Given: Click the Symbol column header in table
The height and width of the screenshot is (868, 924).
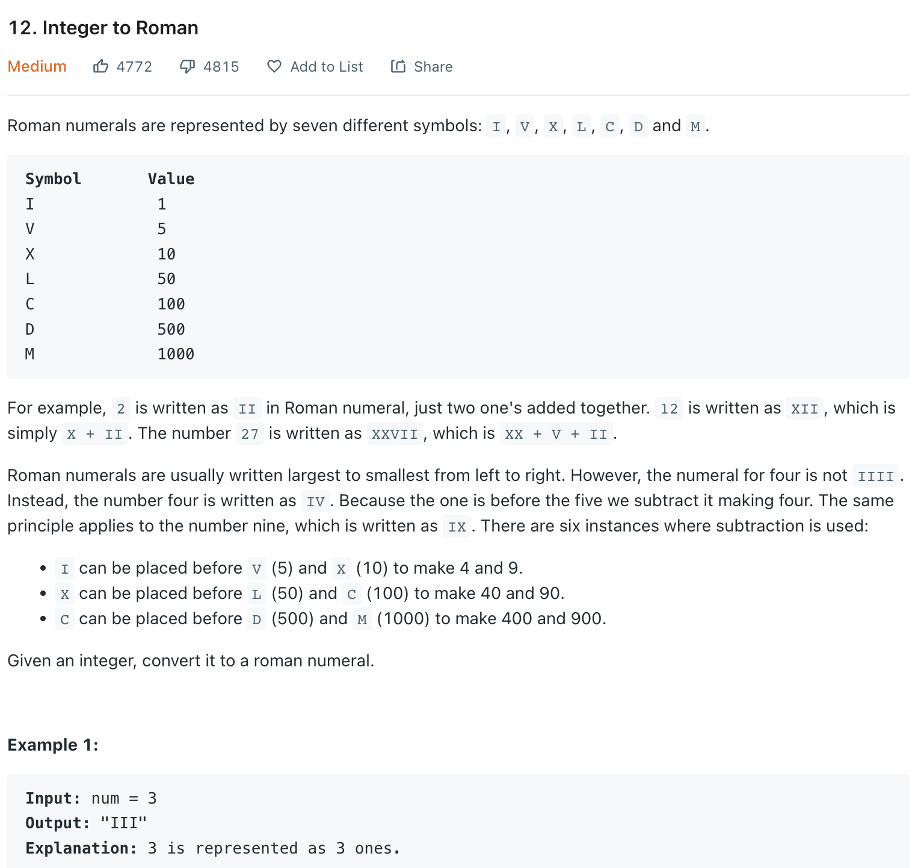Looking at the screenshot, I should click(53, 179).
